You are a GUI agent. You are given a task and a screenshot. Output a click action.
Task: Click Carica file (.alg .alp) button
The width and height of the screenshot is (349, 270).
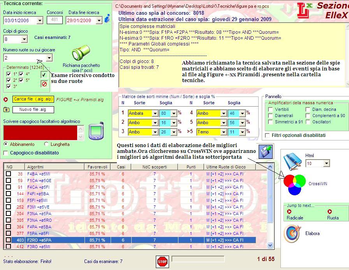[x=33, y=99]
